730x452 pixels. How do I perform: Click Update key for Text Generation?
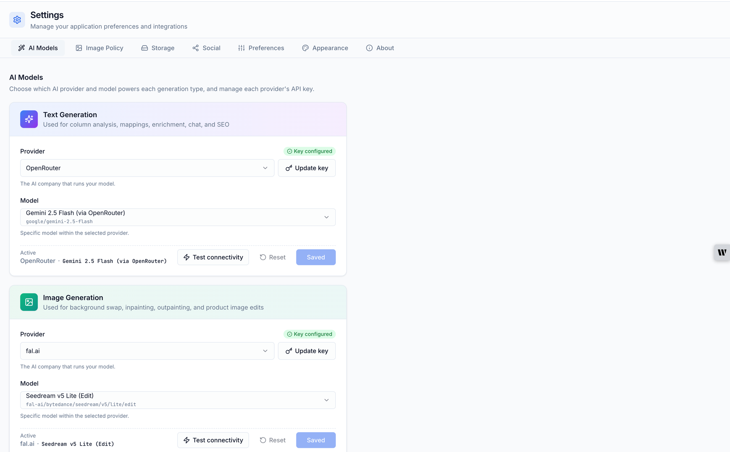coord(307,168)
